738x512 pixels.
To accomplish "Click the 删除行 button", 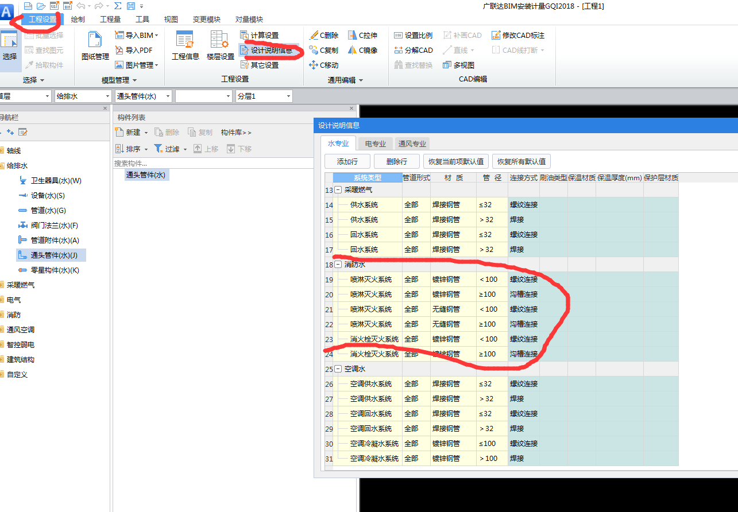I will 397,161.
